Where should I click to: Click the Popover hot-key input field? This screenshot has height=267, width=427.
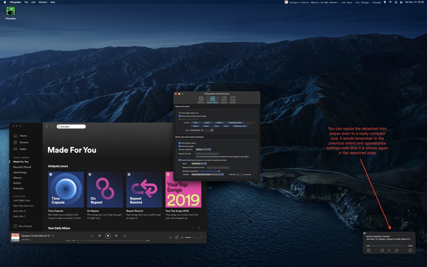(x=208, y=154)
